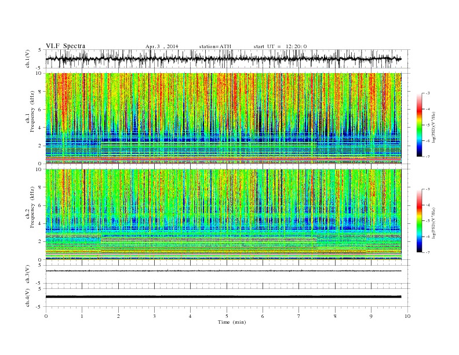Screen dimensions: 459x355
Task: Pick the ch.2 spectrogram color scale bar
Action: [419, 220]
